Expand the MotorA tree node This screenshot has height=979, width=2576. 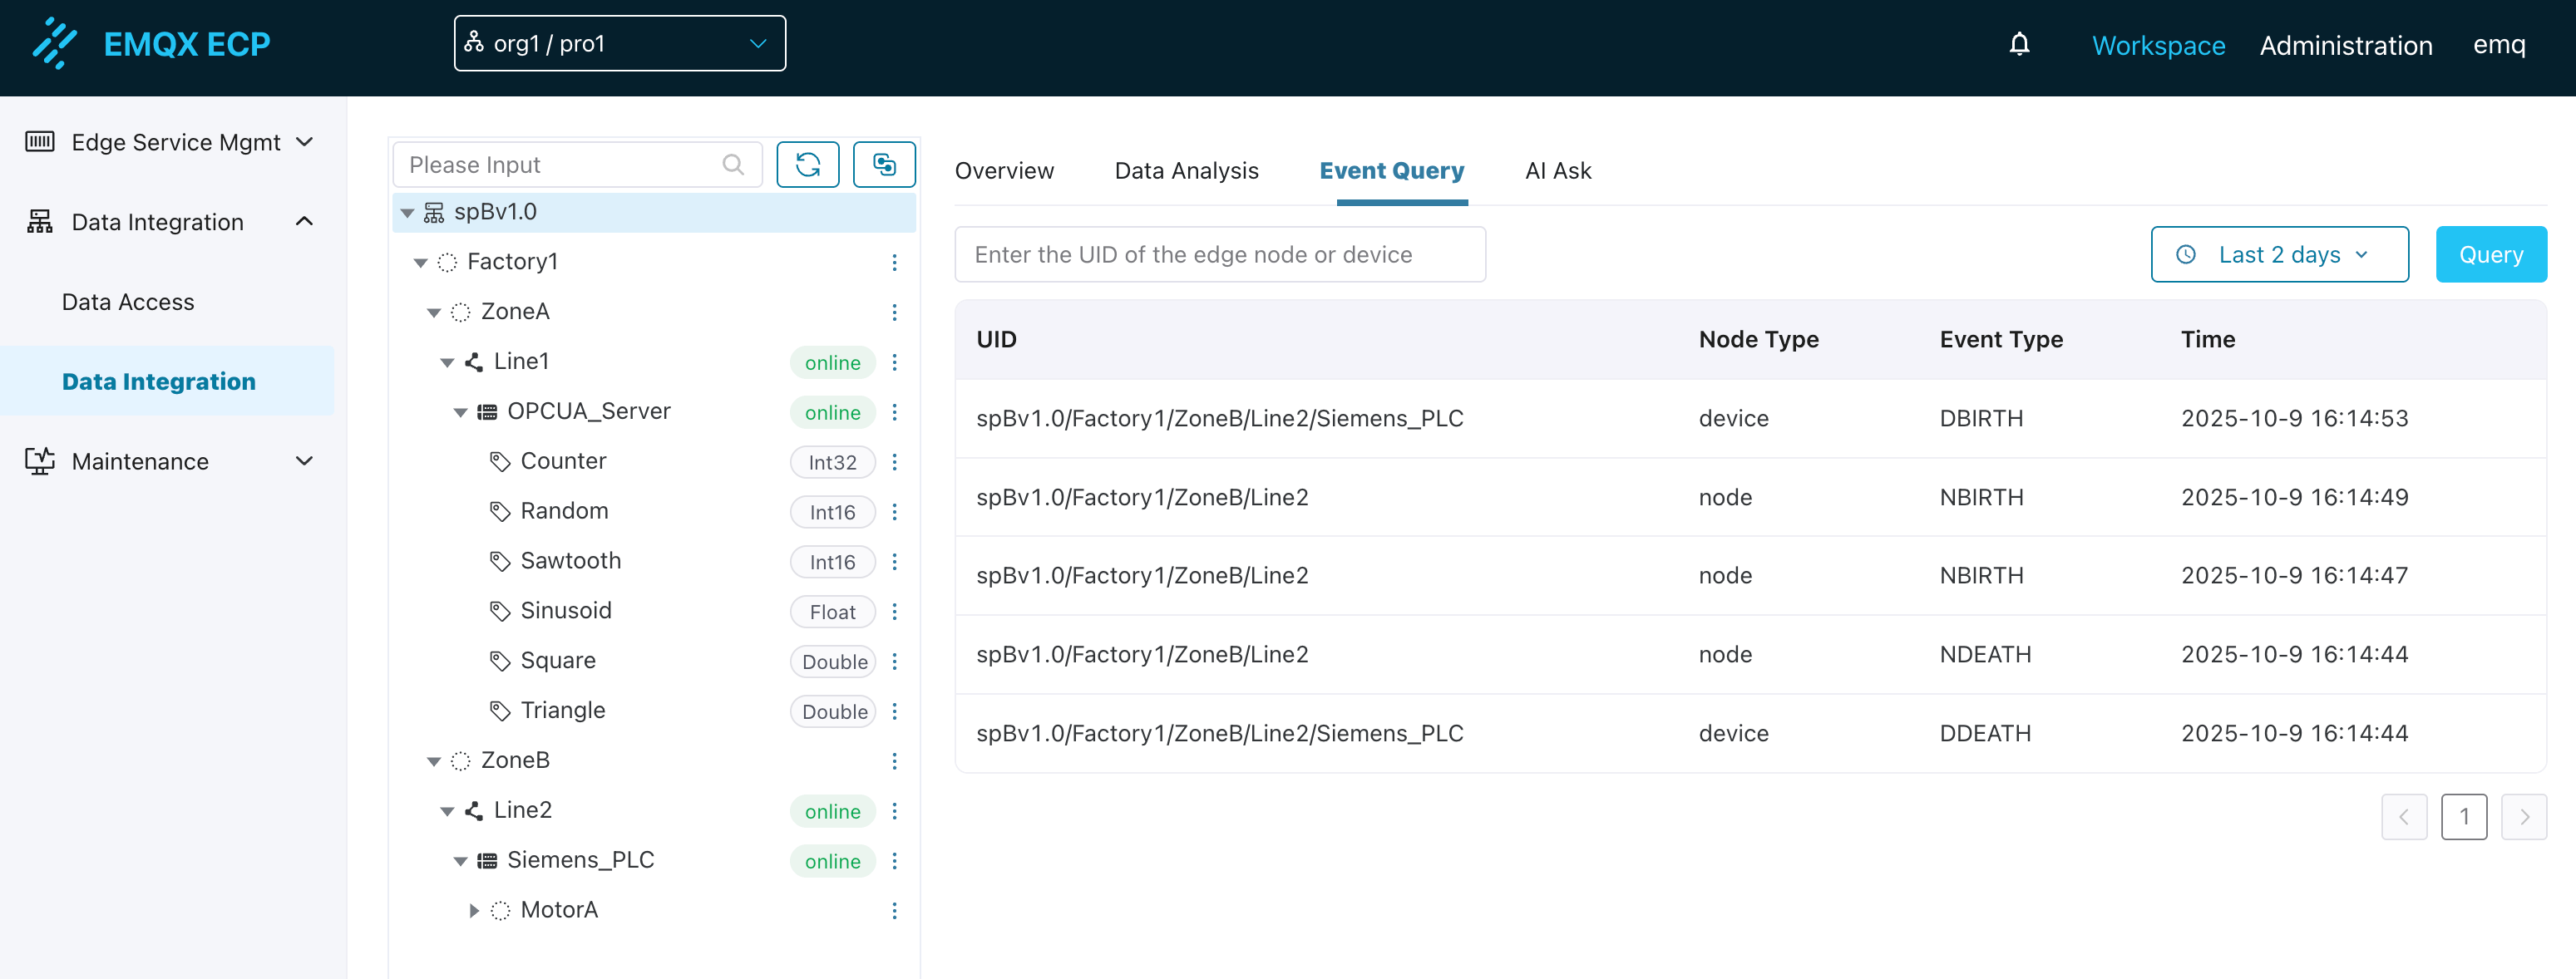click(x=472, y=909)
